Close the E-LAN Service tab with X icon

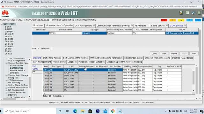point(185,25)
